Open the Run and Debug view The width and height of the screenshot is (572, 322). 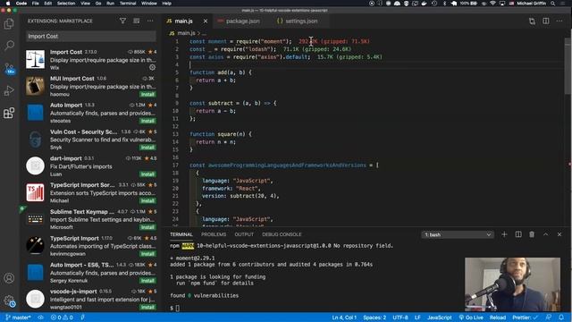(x=9, y=90)
